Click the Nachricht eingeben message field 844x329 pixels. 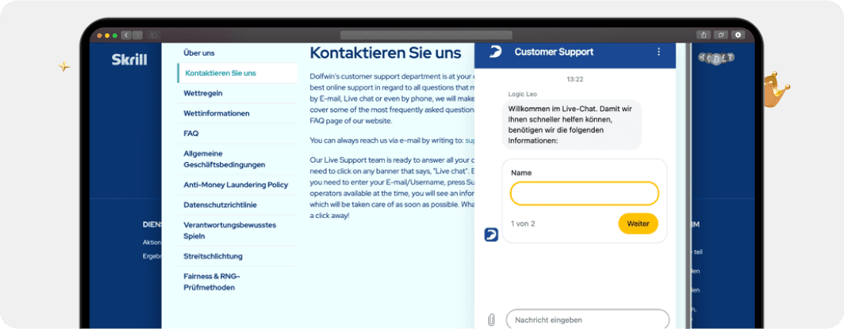[588, 320]
